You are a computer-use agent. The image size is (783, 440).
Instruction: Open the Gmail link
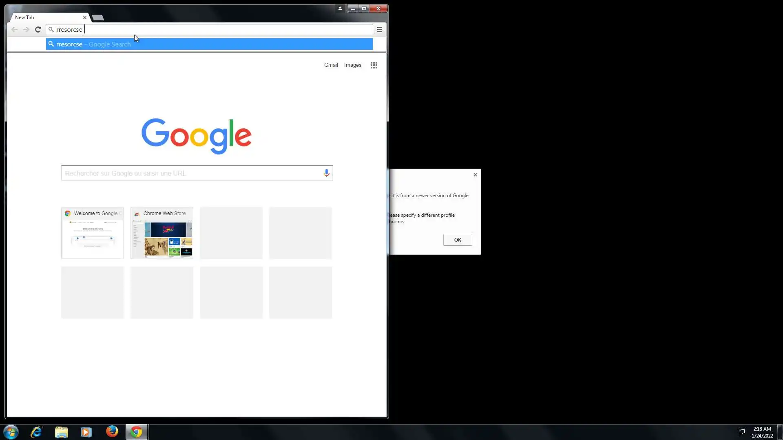(x=331, y=65)
